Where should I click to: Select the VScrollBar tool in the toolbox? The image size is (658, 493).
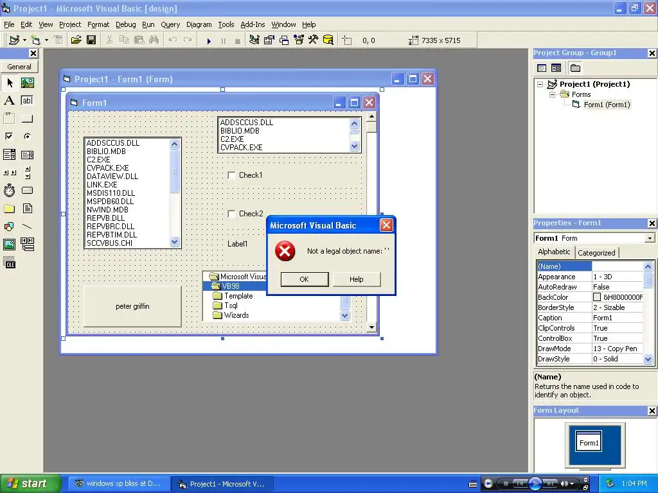click(27, 172)
